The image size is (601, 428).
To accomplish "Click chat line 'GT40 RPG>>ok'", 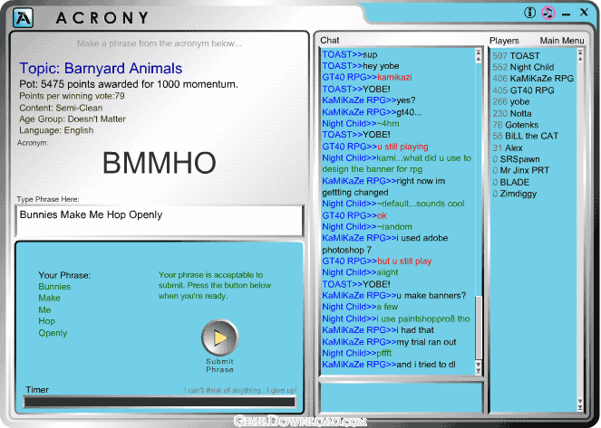I will click(354, 215).
